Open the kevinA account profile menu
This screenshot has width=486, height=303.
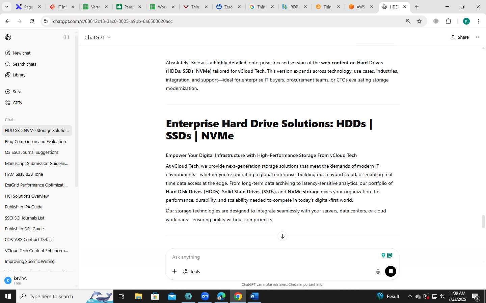pyautogui.click(x=37, y=280)
